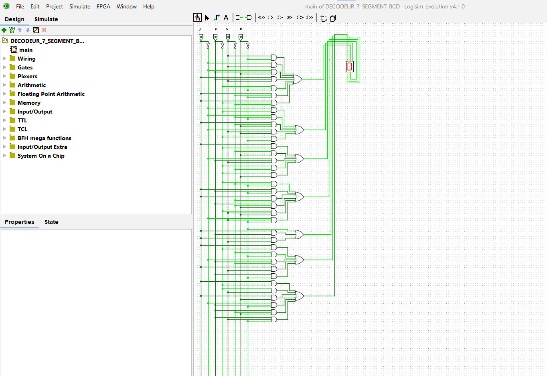Open the Window menu

point(127,6)
